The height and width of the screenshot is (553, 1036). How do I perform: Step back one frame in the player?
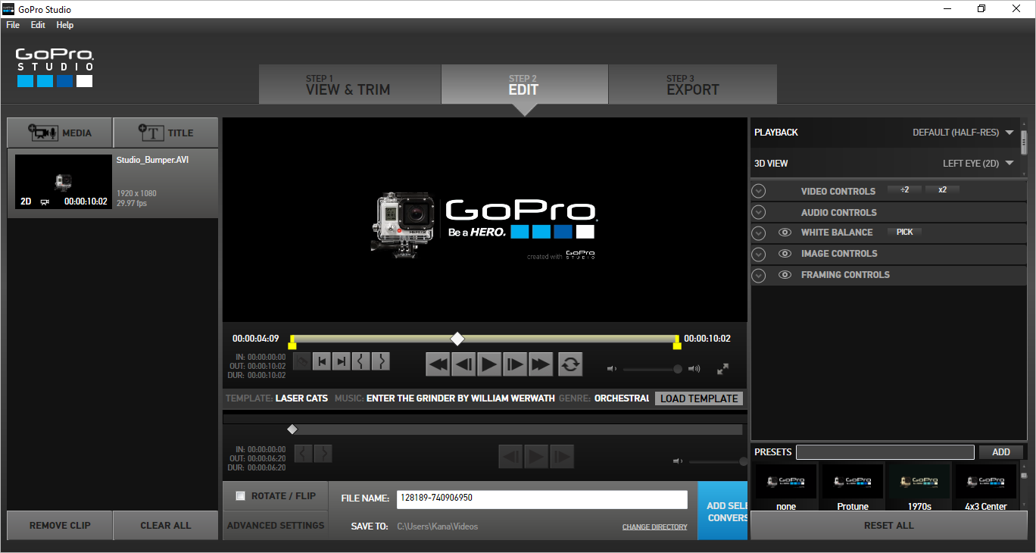pyautogui.click(x=464, y=364)
